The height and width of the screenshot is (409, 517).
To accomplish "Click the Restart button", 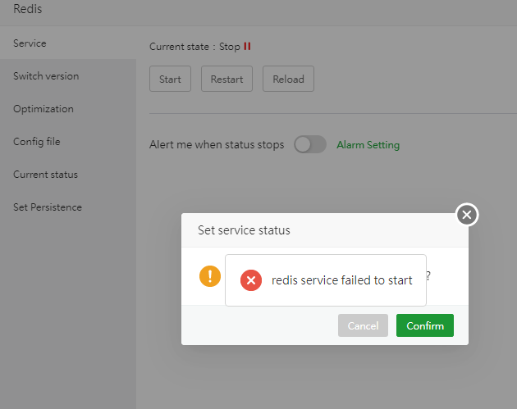I will 226,80.
